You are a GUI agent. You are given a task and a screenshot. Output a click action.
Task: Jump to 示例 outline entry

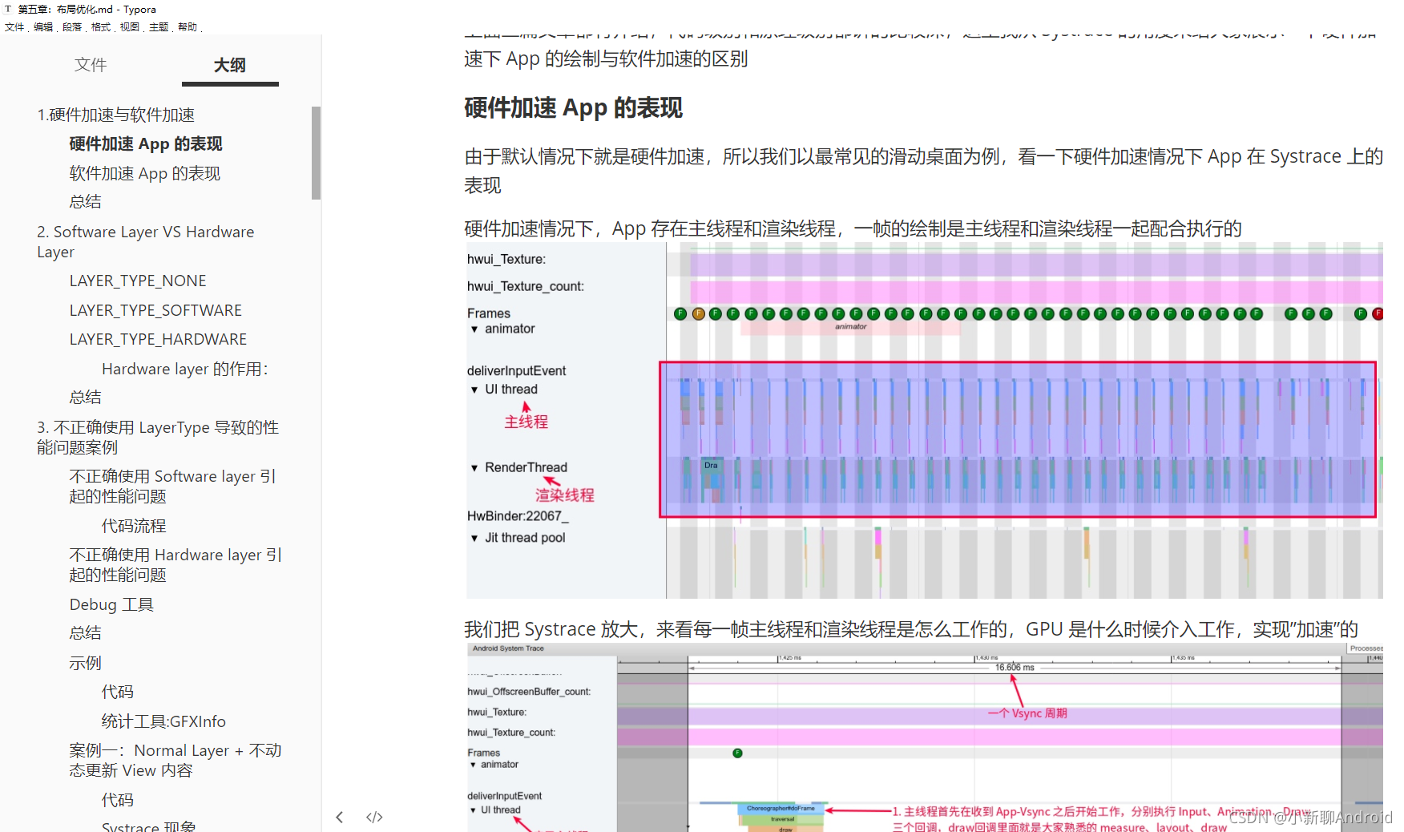[x=86, y=663]
